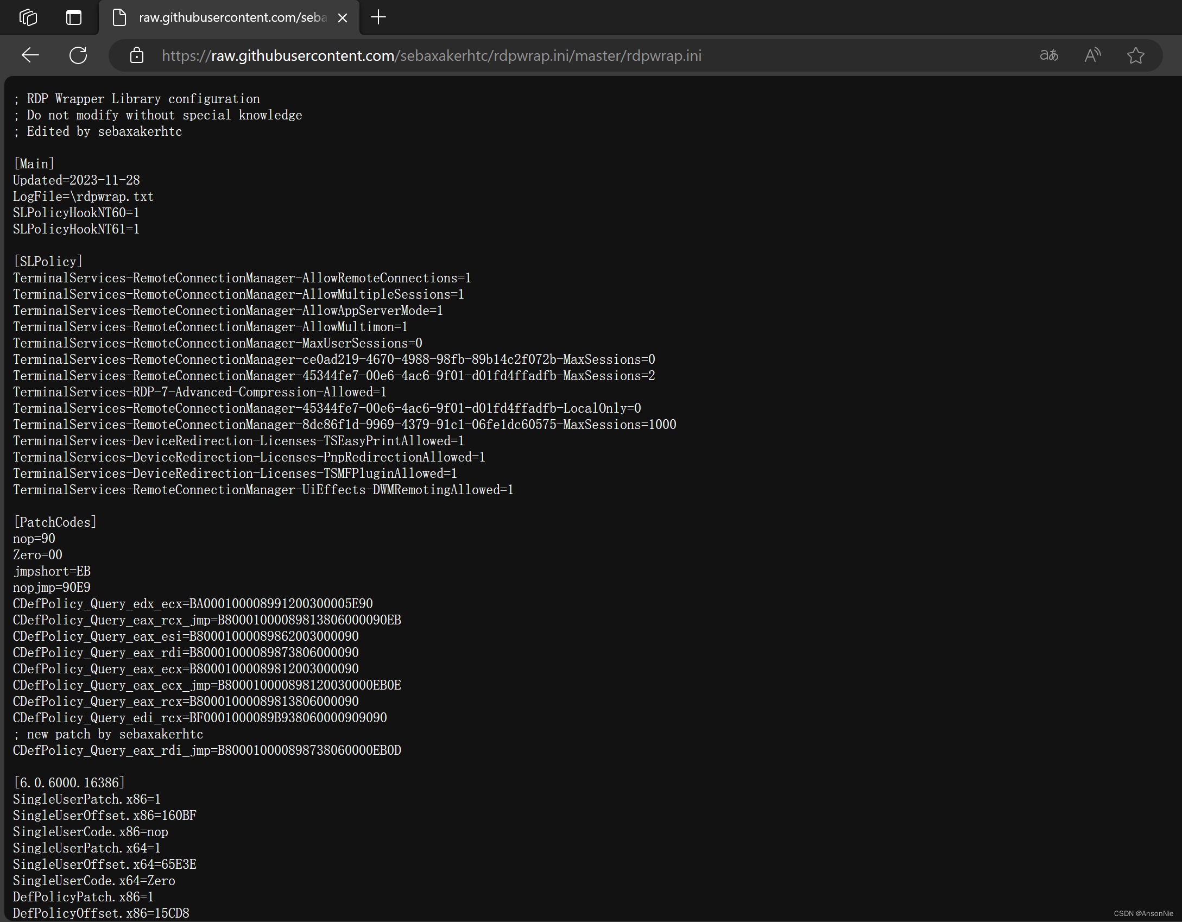The height and width of the screenshot is (922, 1182).
Task: Click the line ending LocalOnly=0
Action: 327,408
